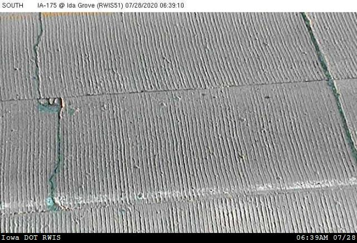This screenshot has width=357, height=243.
Task: Click the chipped pavement at left joint corner
Action: tap(54, 103)
